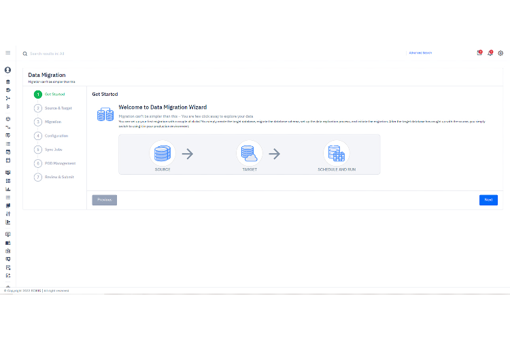The image size is (510, 340).
Task: Click the branch merge arrows sidebar icon
Action: [8, 98]
